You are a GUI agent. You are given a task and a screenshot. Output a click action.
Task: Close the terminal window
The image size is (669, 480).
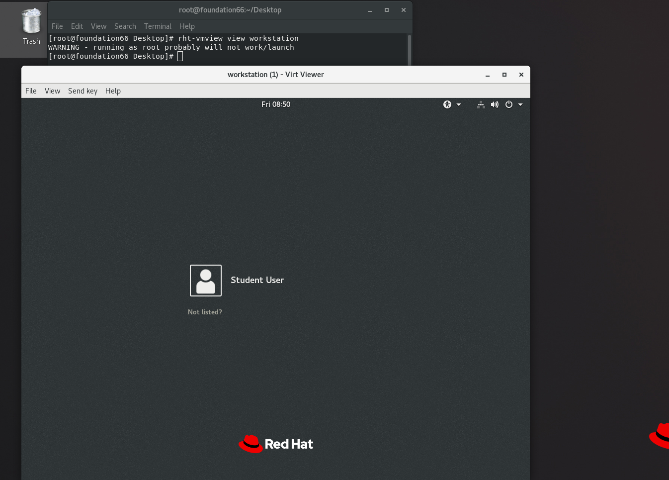pos(404,10)
